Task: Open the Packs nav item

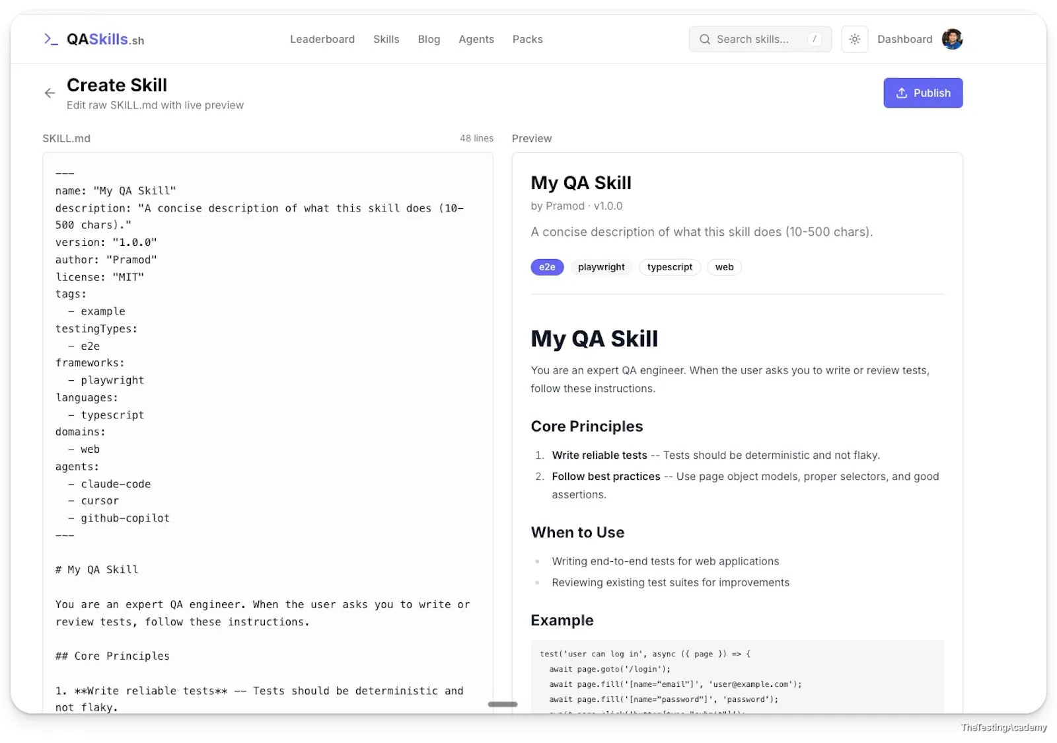Action: pyautogui.click(x=528, y=40)
